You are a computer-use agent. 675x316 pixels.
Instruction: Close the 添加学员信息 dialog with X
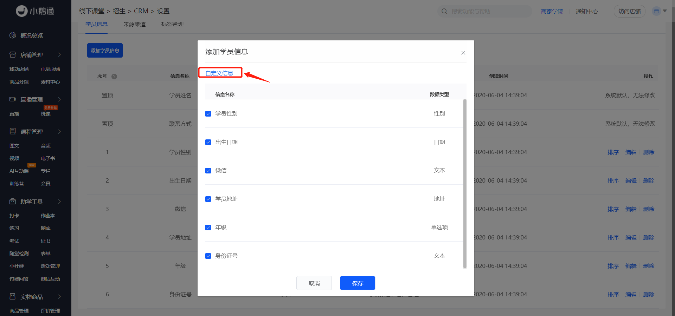[463, 53]
